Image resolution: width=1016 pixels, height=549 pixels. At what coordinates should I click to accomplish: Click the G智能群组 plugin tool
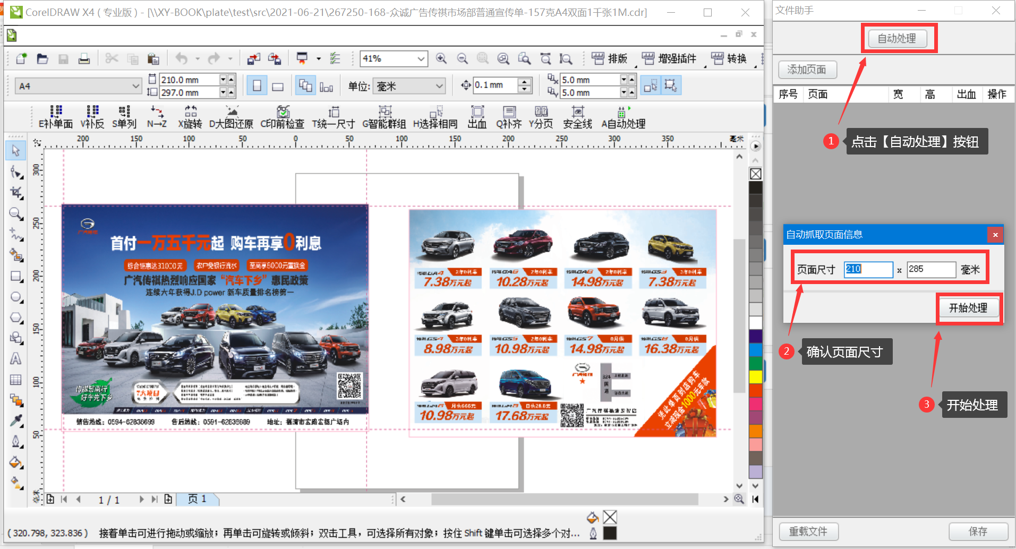pyautogui.click(x=384, y=117)
